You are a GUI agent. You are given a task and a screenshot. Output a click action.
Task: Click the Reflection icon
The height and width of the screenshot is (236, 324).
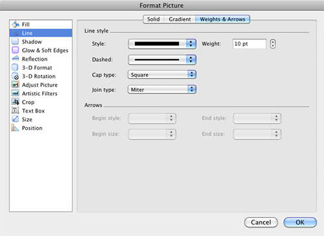16,59
